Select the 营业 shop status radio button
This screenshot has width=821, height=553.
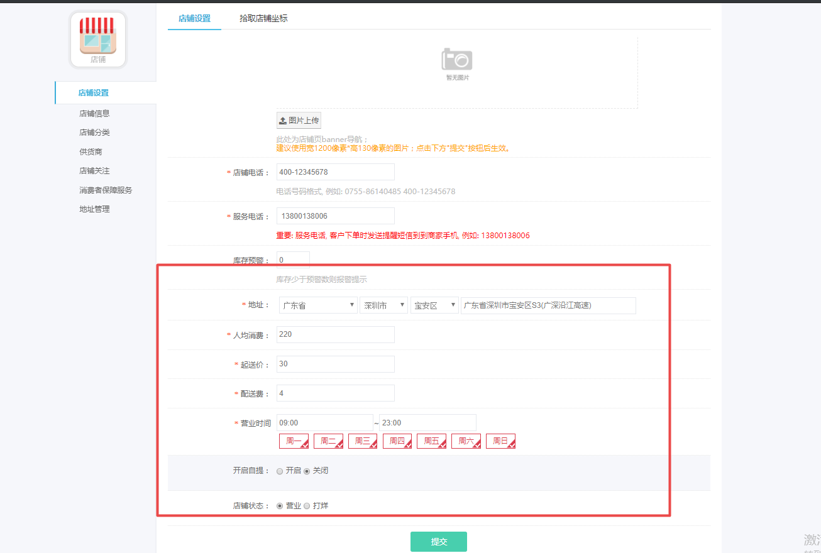pos(279,505)
